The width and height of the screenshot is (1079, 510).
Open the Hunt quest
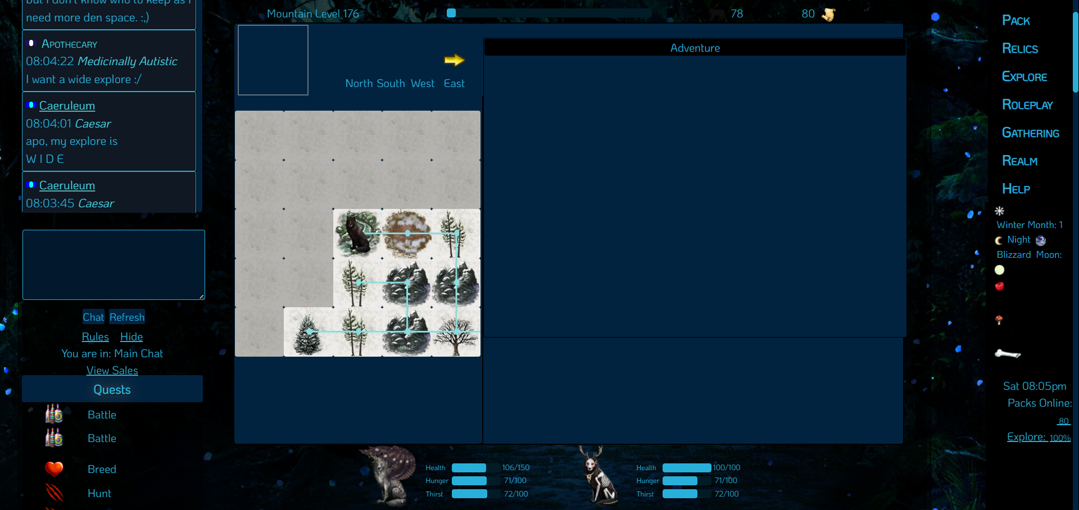(x=99, y=493)
